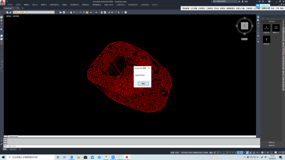The width and height of the screenshot is (285, 160).
Task: Switch to the Layout1 tab
Action: pyautogui.click(x=13, y=149)
